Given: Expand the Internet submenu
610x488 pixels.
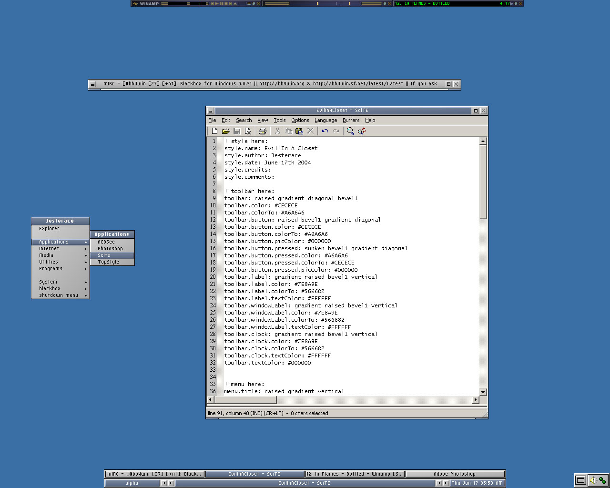Looking at the screenshot, I should tap(60, 249).
